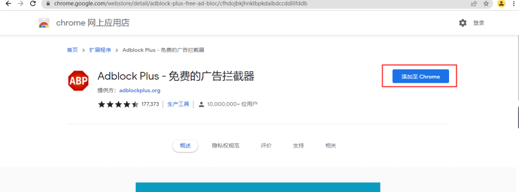Select the 概述 tab
This screenshot has width=519, height=192.
185,146
